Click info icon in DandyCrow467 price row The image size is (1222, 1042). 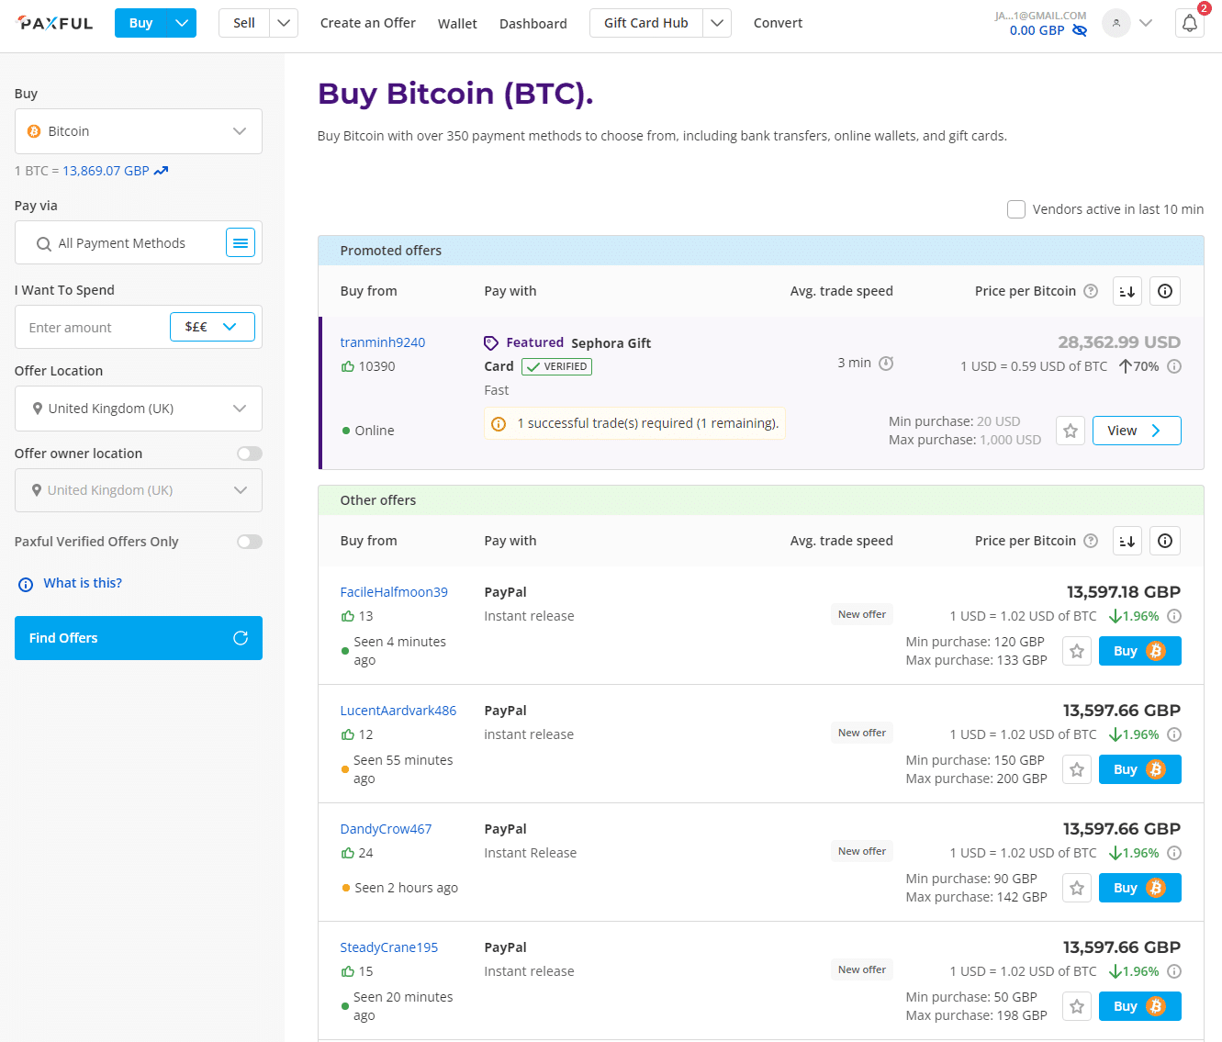click(x=1174, y=853)
